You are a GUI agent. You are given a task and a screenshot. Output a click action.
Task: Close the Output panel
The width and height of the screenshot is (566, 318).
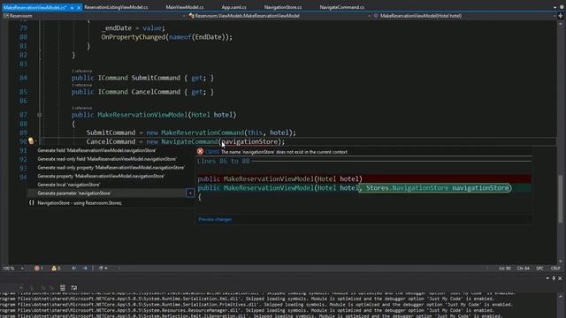click(x=560, y=278)
